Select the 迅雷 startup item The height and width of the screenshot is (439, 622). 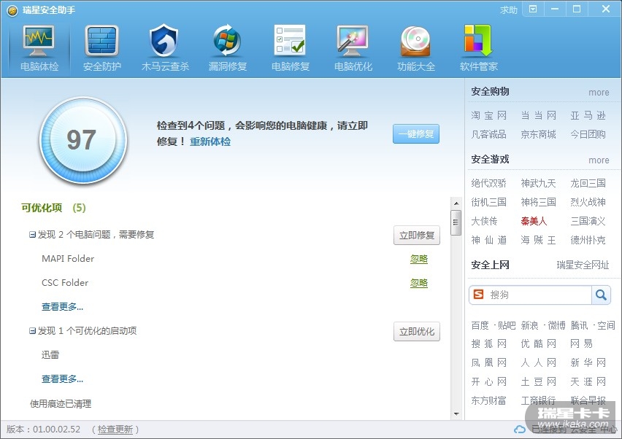pyautogui.click(x=50, y=355)
